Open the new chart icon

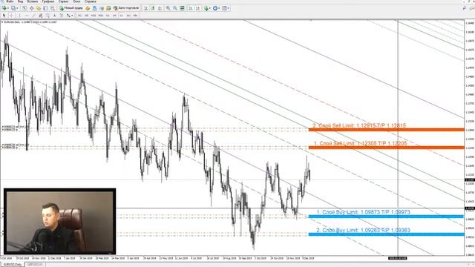point(4,8)
